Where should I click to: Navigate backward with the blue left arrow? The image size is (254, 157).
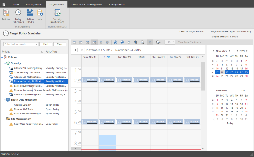115,42
